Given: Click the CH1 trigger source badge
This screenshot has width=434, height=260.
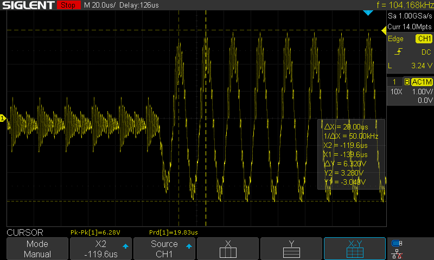Looking at the screenshot, I should coord(424,38).
